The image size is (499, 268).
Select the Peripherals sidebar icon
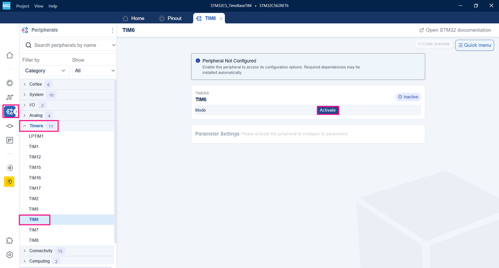tap(9, 111)
